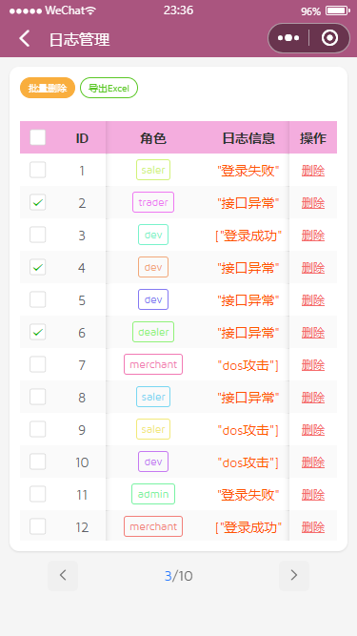Go to the next page arrow
This screenshot has height=636, width=357.
(x=294, y=576)
